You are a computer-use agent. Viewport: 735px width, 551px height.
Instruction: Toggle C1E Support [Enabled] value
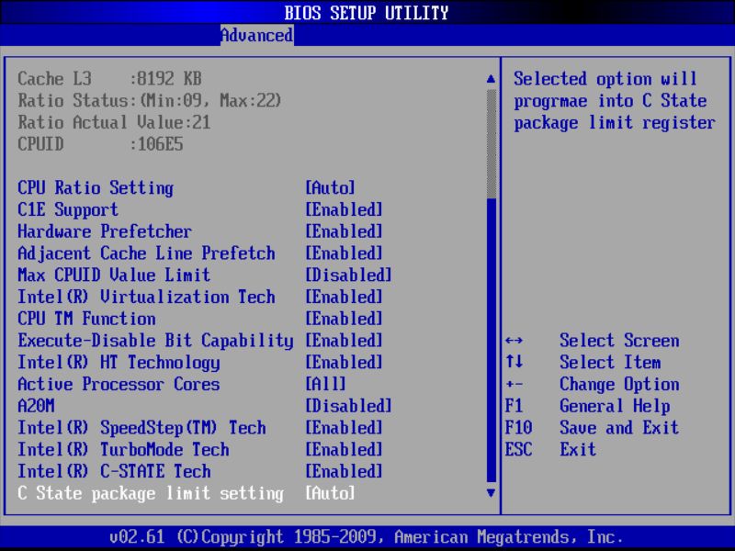click(x=344, y=209)
